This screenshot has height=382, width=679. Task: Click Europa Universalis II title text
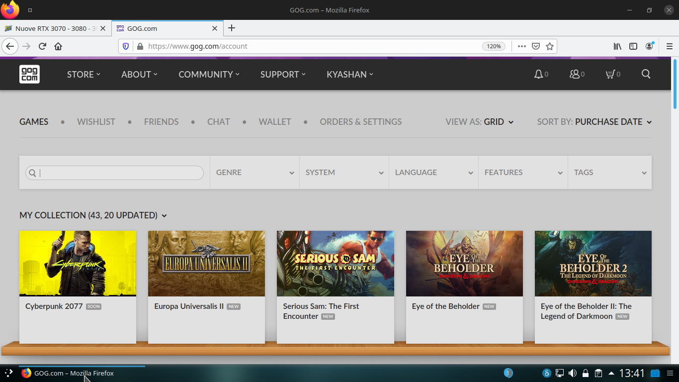point(189,306)
